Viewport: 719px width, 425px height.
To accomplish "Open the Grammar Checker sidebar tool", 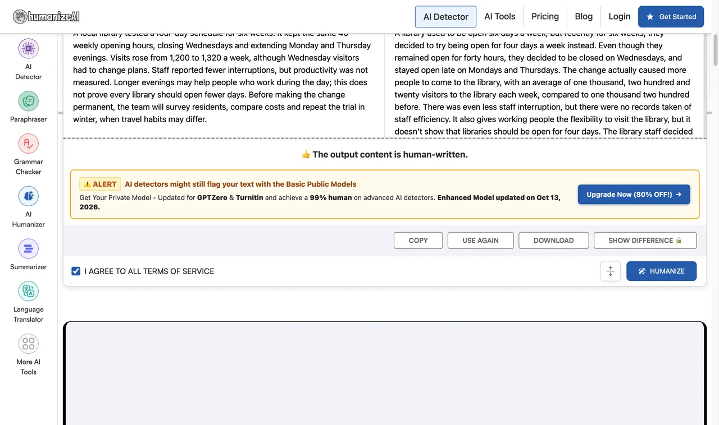I will click(28, 155).
